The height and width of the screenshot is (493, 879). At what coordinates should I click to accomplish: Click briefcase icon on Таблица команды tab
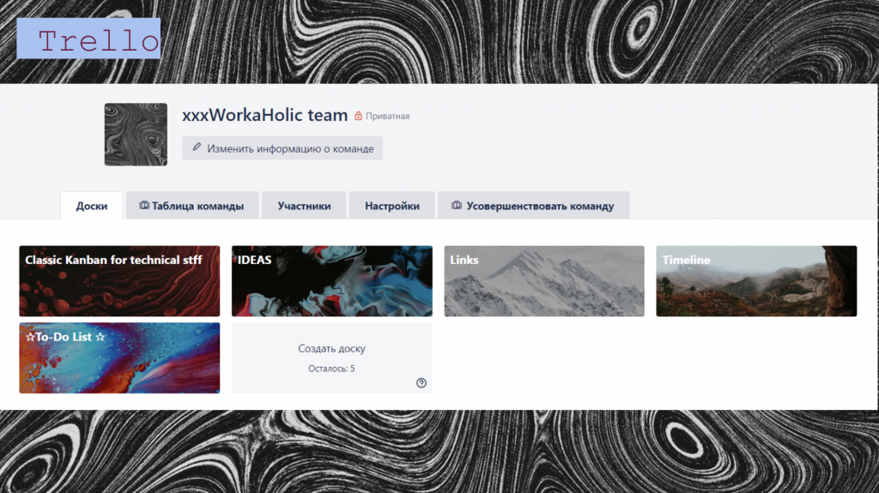point(144,206)
